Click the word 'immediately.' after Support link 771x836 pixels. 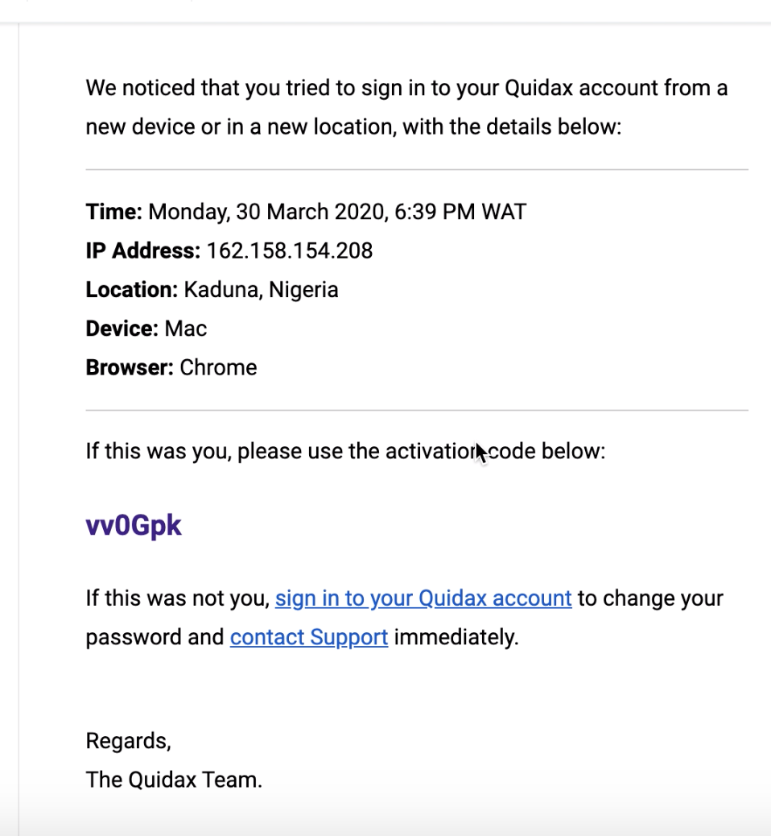pyautogui.click(x=456, y=637)
